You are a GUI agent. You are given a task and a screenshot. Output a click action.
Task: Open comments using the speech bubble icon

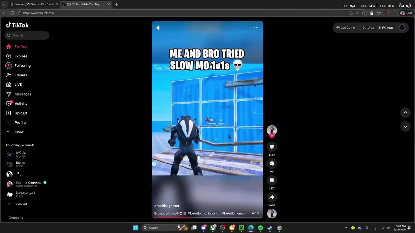click(272, 163)
